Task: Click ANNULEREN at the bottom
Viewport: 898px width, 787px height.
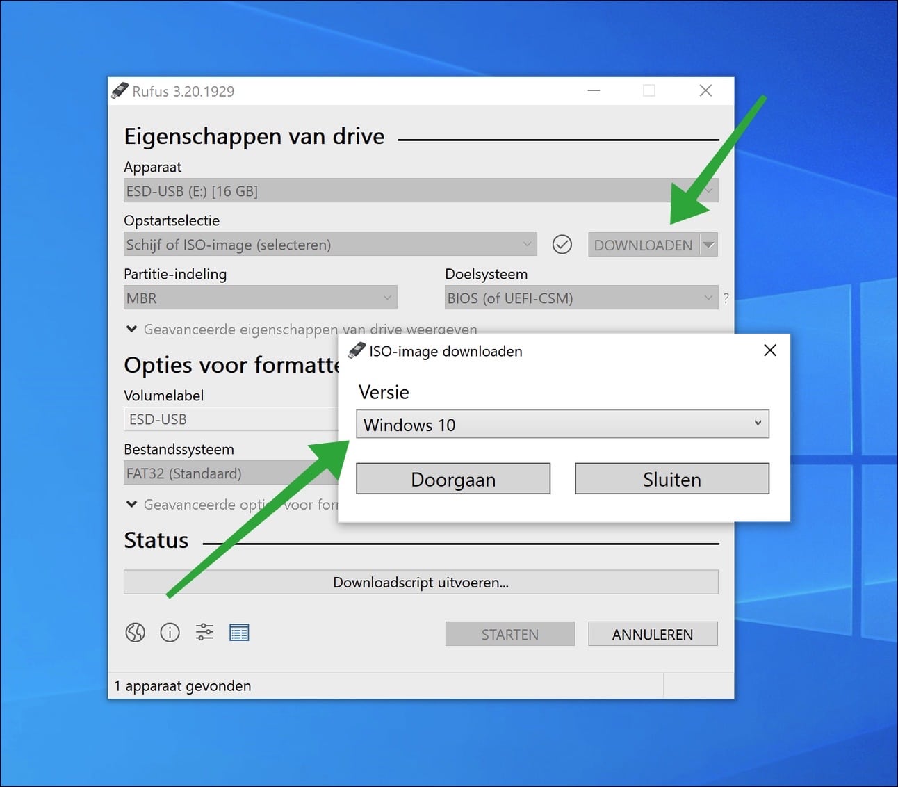Action: click(x=652, y=633)
